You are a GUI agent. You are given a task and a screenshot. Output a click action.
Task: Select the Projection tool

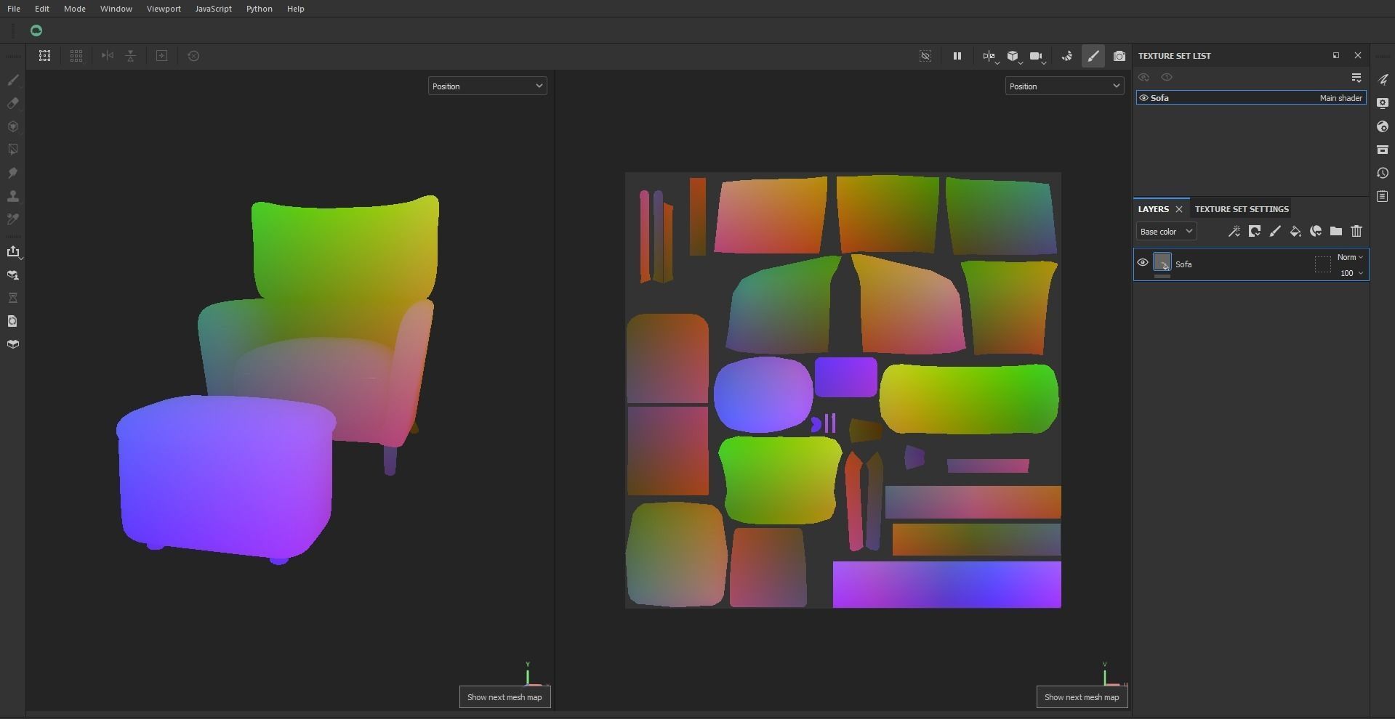(x=13, y=126)
